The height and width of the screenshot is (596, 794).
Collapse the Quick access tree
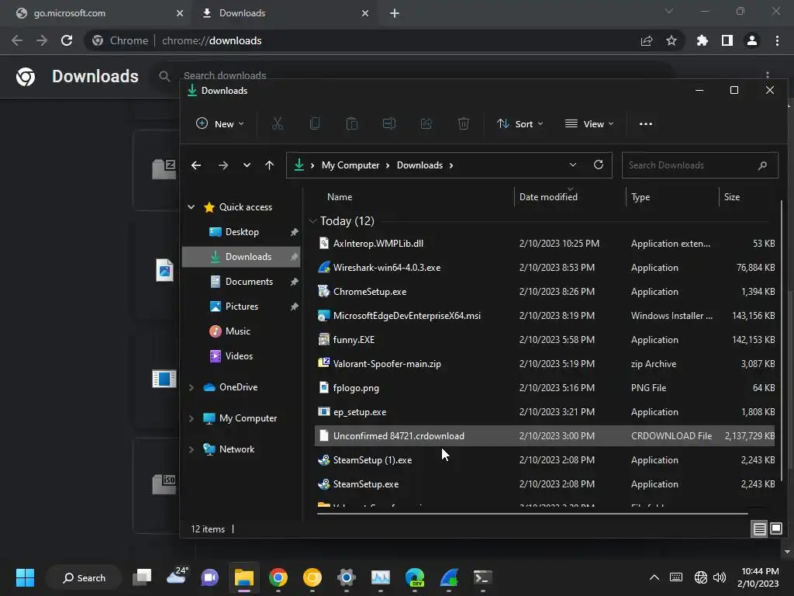(192, 206)
